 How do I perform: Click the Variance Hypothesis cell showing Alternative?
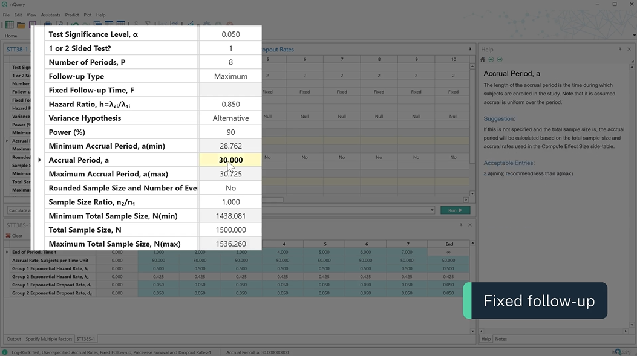click(x=230, y=118)
